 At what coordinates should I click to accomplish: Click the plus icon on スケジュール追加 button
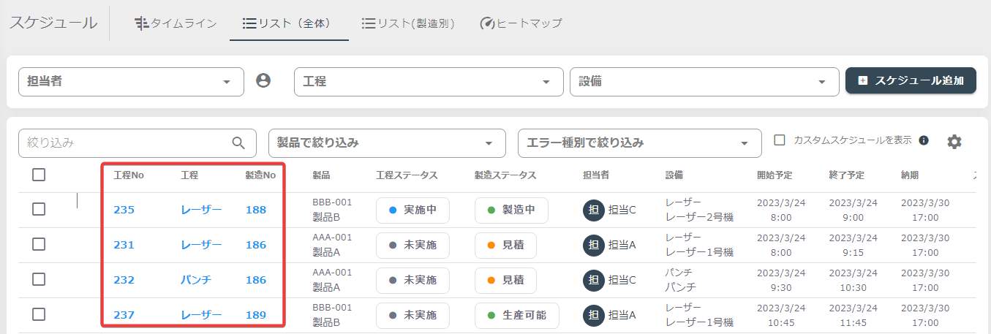coord(863,81)
